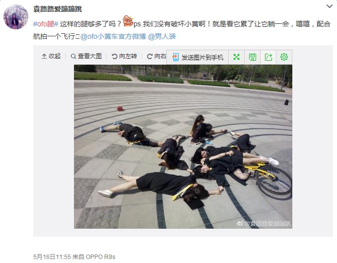Click the phone icon in image toolbar

click(175, 57)
